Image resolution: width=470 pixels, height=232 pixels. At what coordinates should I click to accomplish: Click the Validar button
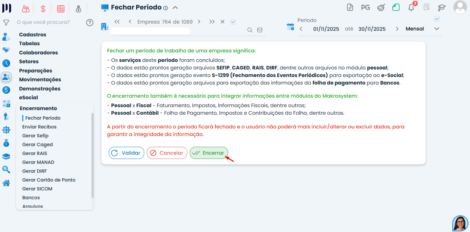[127, 153]
